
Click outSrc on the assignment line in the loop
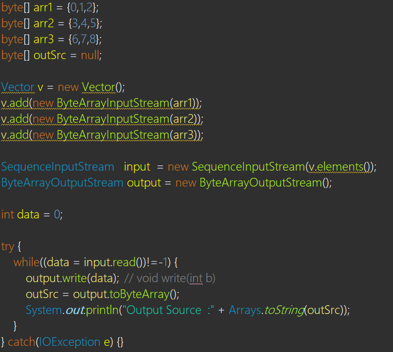(42, 294)
